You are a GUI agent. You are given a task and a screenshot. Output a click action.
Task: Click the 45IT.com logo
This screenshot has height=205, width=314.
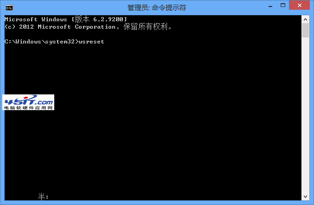click(x=28, y=100)
